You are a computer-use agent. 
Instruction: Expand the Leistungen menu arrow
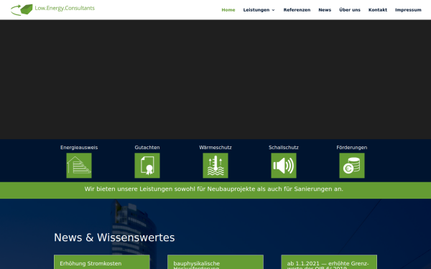coord(273,10)
